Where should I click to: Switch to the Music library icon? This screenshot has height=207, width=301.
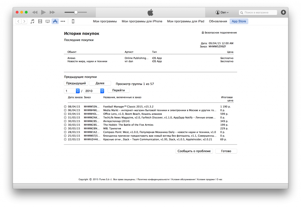32,21
